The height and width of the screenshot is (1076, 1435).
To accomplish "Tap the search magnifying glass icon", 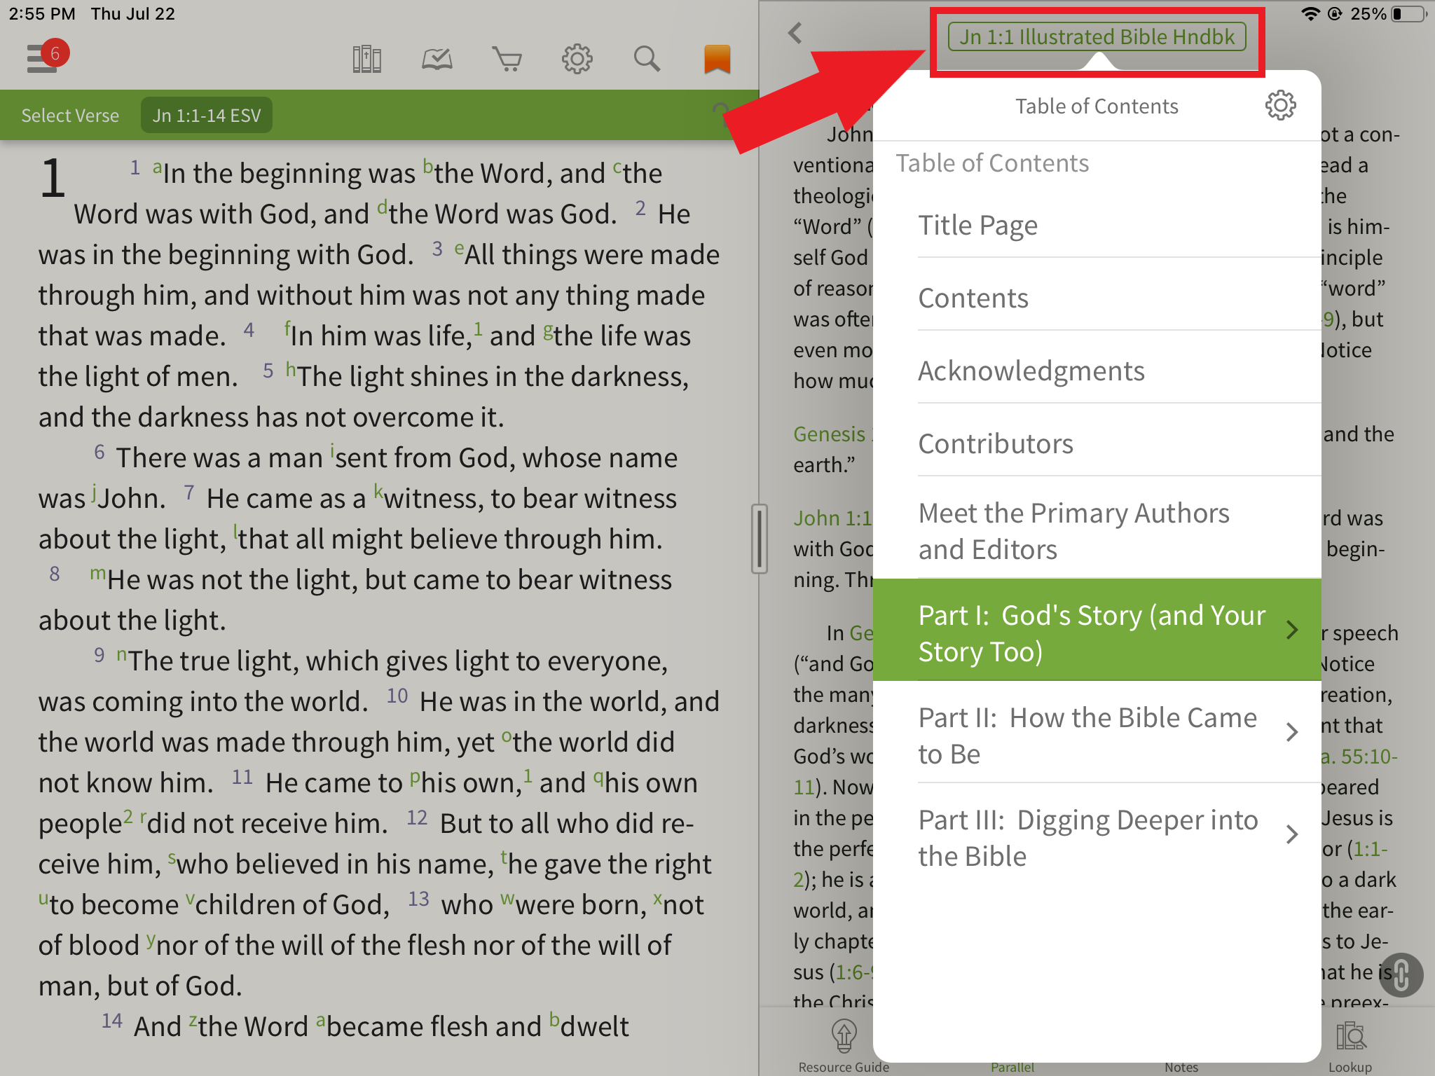I will (647, 59).
